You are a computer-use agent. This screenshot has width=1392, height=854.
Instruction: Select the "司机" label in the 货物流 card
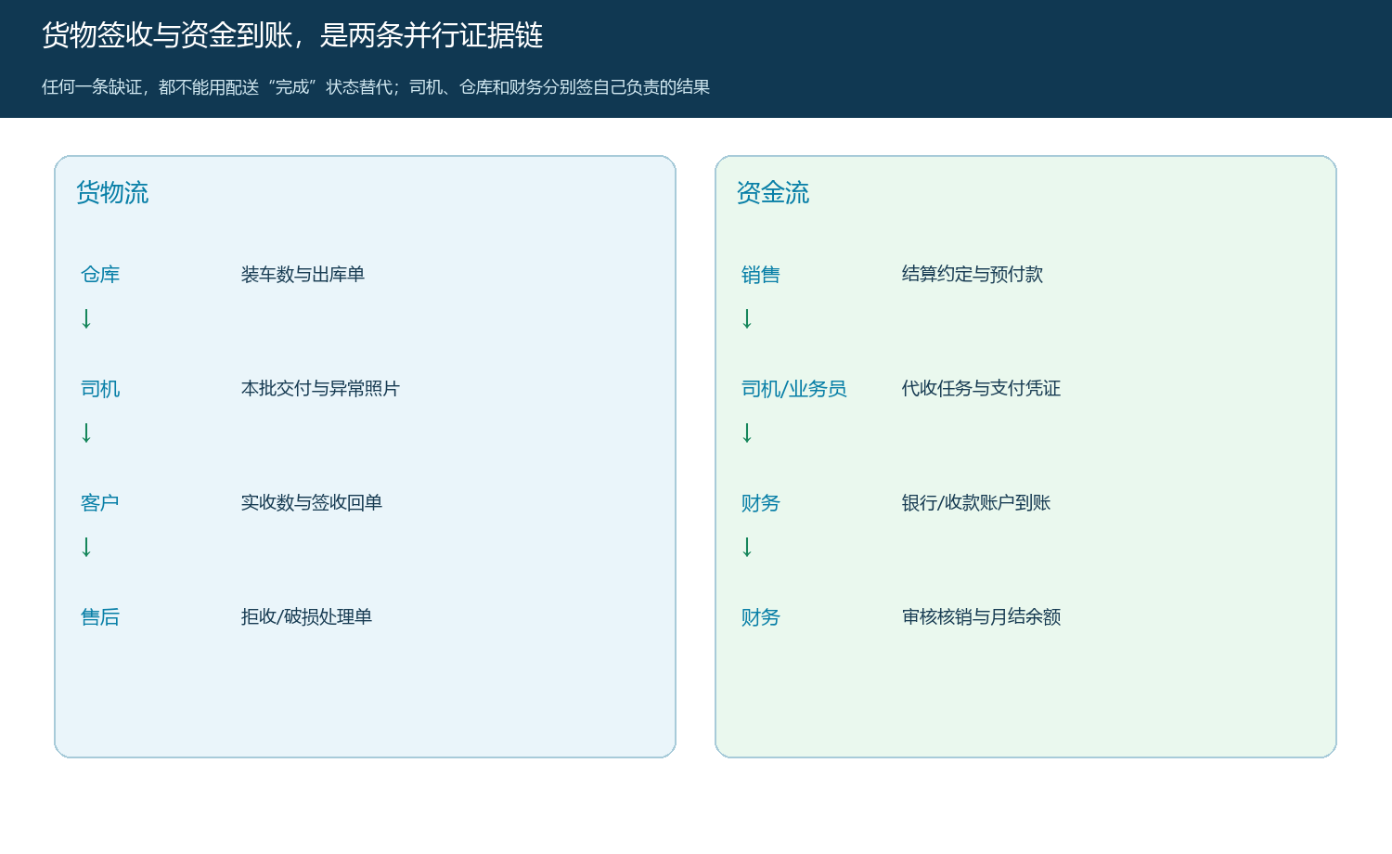[x=100, y=389]
